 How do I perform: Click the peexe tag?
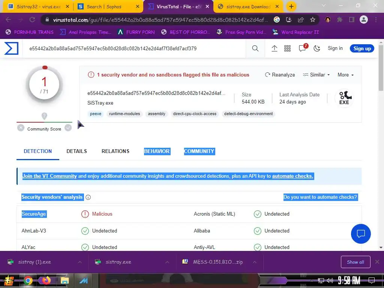(96, 114)
